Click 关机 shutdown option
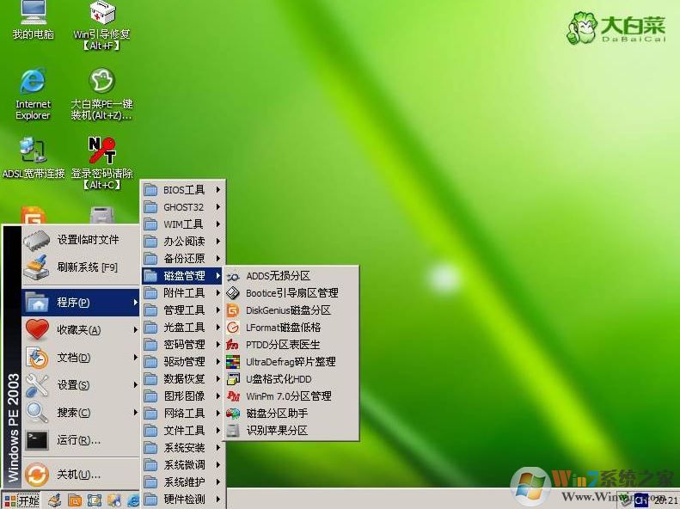 [x=79, y=475]
